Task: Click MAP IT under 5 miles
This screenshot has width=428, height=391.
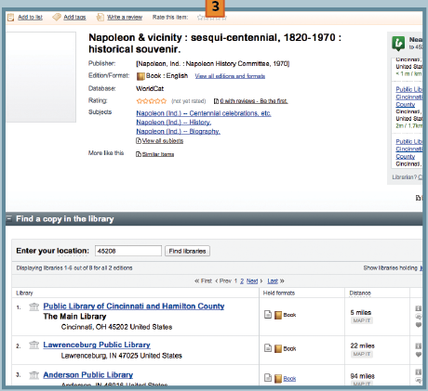Action: 362,320
